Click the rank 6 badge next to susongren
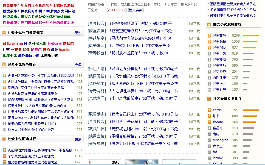 209,140
